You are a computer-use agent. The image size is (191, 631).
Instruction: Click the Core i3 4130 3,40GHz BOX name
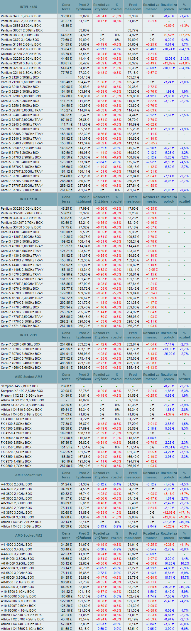click(20, 232)
